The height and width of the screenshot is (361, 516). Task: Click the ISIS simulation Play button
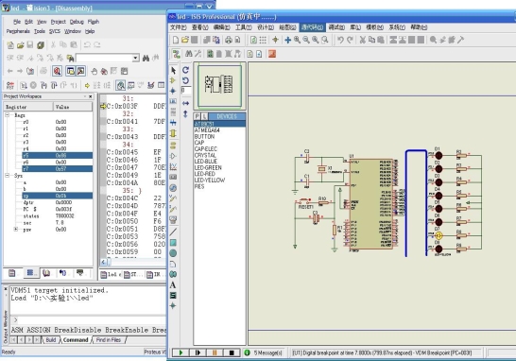tap(181, 352)
